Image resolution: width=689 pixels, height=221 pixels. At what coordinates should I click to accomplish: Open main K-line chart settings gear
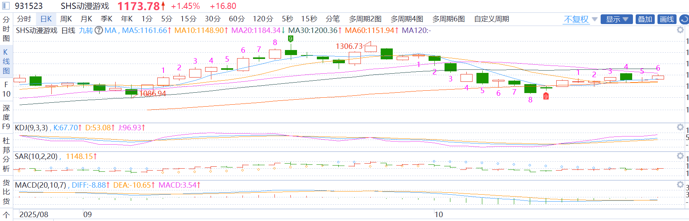coord(680,30)
